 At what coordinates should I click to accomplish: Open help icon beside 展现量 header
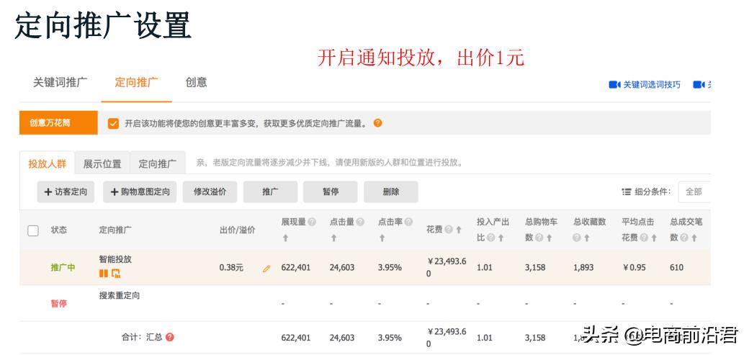pos(312,222)
